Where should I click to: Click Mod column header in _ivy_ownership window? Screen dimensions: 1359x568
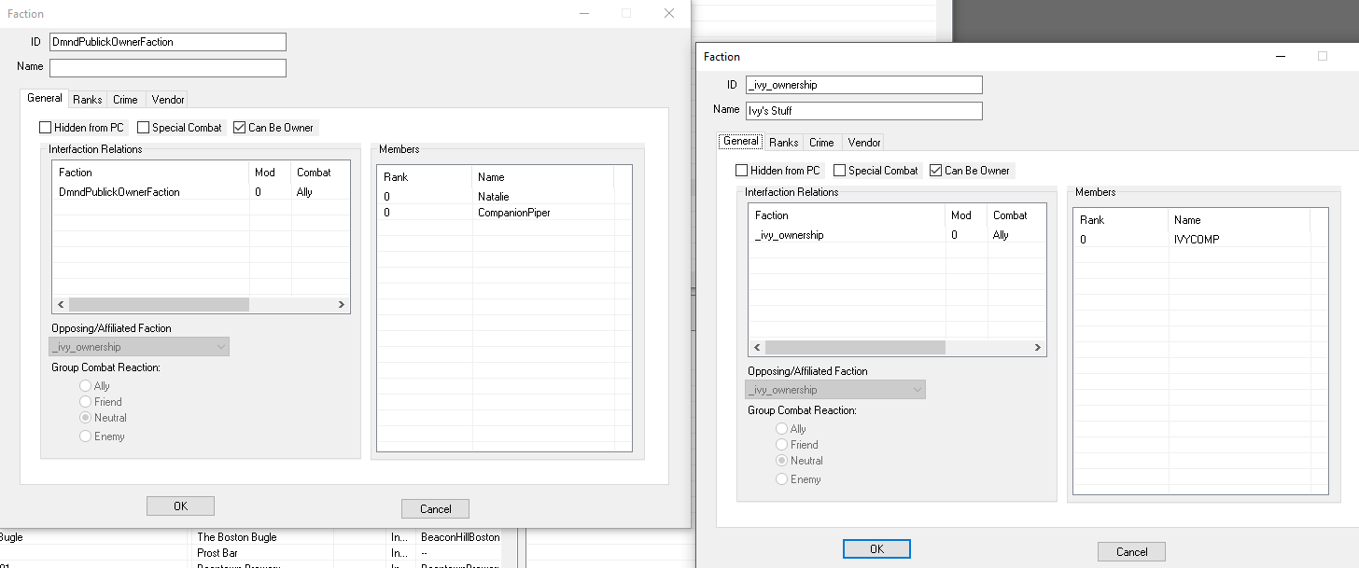tap(967, 215)
